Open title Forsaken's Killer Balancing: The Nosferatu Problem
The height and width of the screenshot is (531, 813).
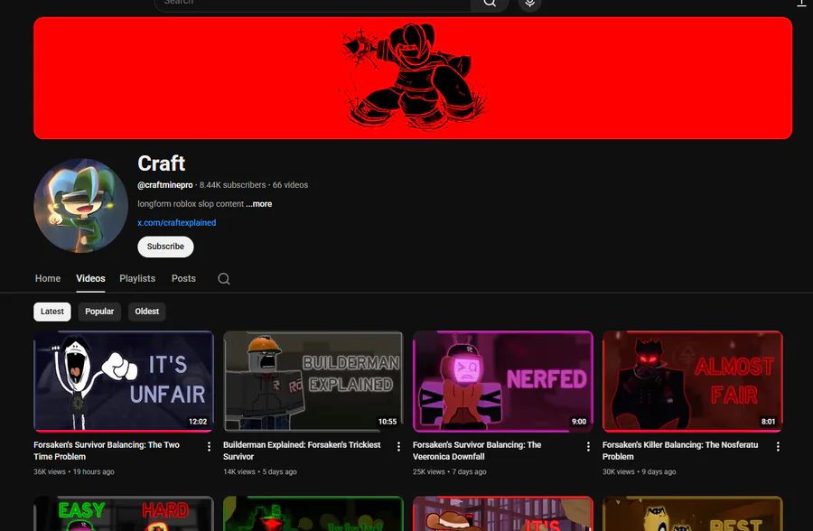(x=680, y=451)
